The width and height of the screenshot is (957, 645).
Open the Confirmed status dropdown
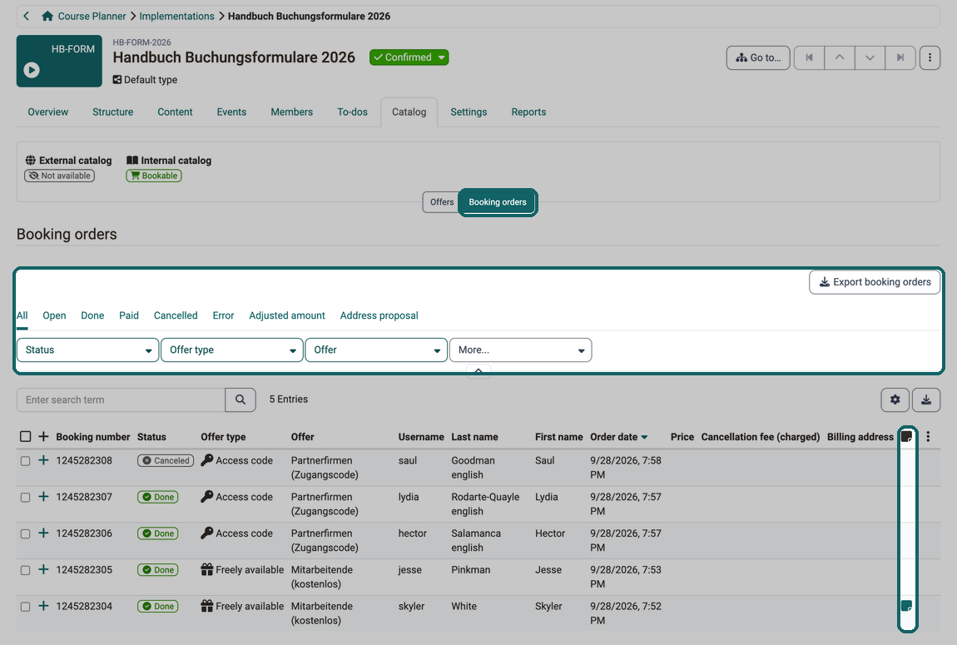pos(409,57)
